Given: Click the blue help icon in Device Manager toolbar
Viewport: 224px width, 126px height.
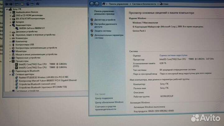Looking at the screenshot, I should click(x=28, y=4).
